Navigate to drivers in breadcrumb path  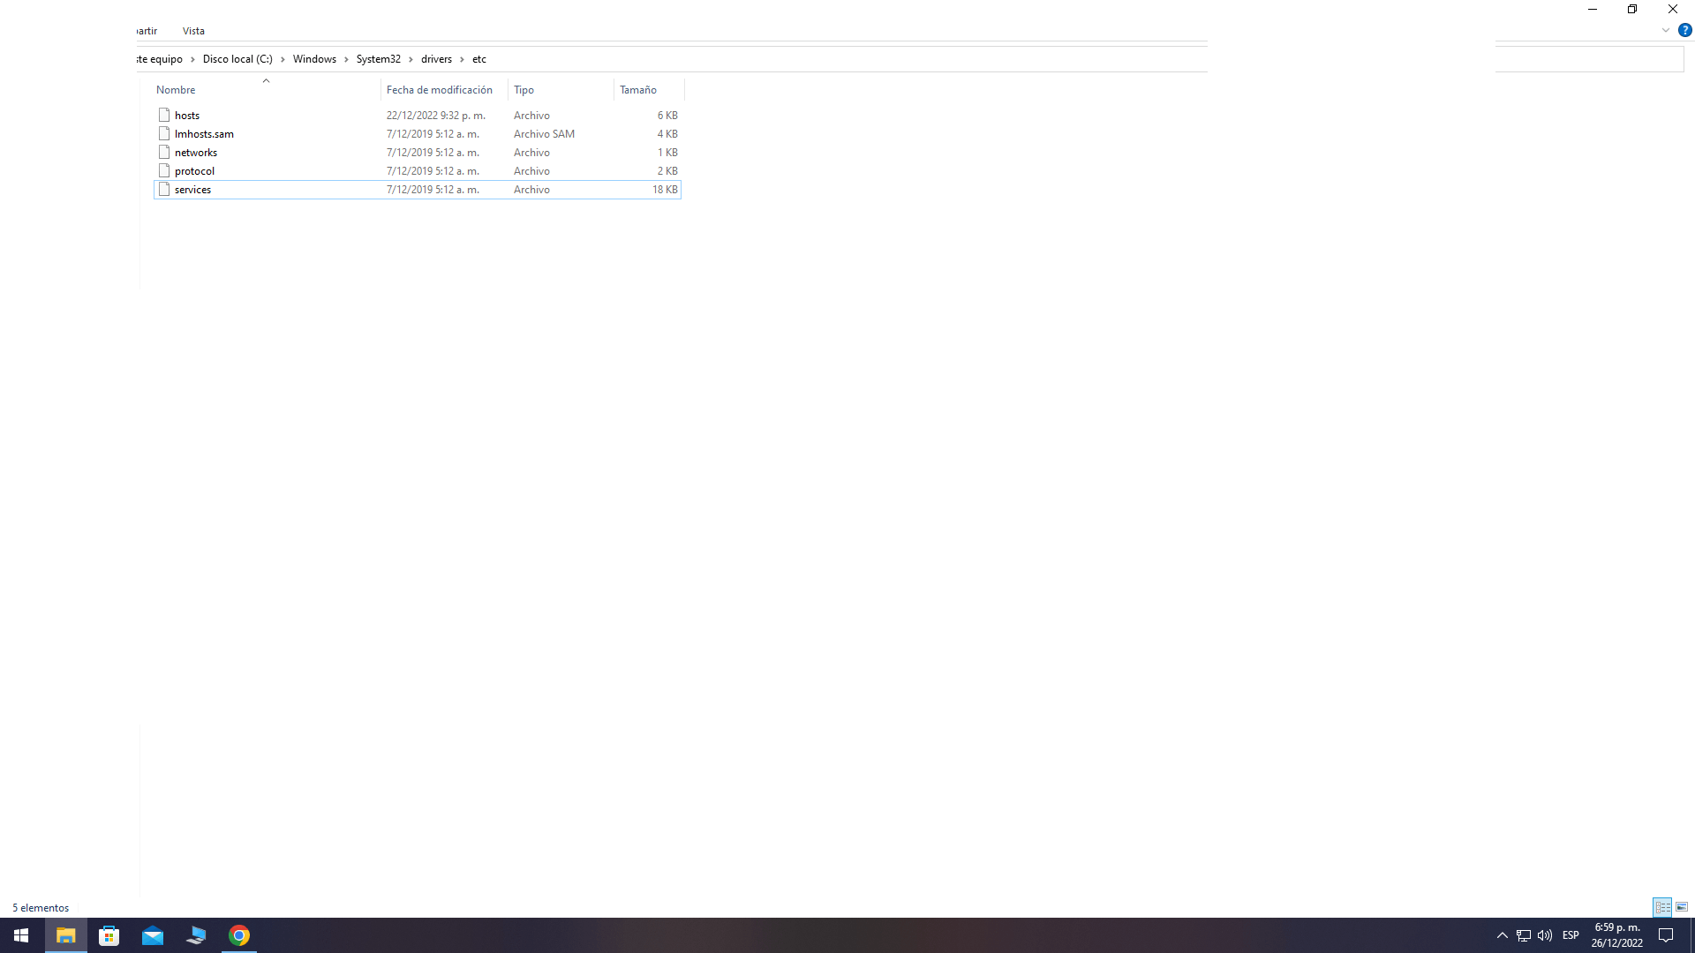tap(436, 59)
